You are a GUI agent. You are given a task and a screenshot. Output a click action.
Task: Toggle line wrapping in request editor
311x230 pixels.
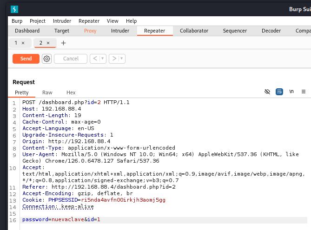pyautogui.click(x=279, y=92)
